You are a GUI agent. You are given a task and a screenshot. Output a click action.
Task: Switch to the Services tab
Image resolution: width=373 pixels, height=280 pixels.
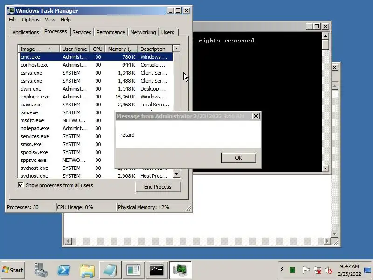coord(82,32)
